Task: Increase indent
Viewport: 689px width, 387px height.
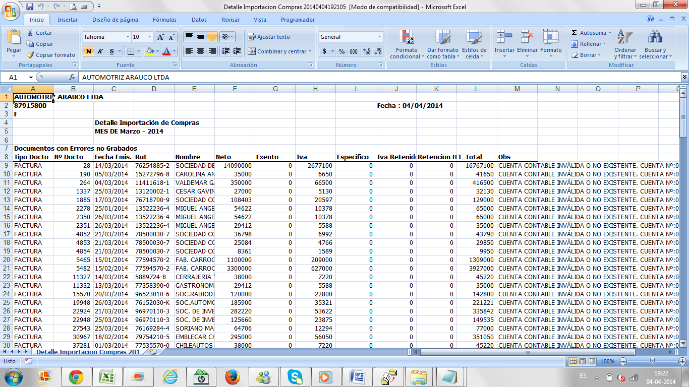Action: point(237,51)
